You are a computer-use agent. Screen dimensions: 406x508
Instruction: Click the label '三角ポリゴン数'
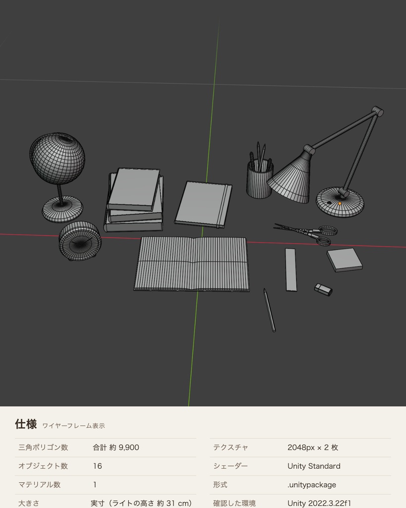point(43,447)
